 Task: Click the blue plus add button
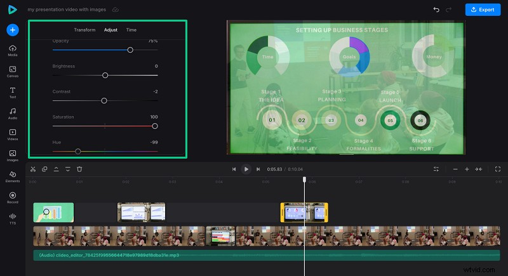click(x=13, y=30)
